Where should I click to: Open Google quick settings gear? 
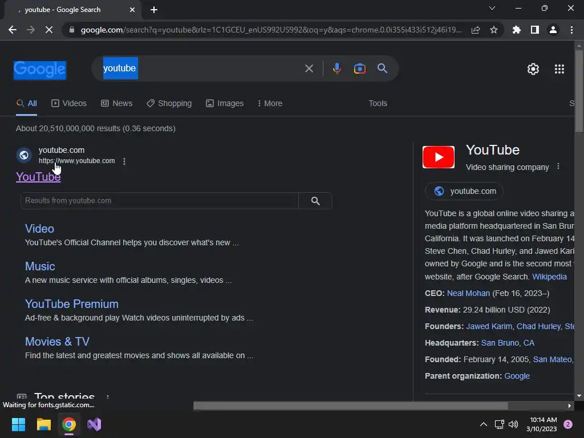click(533, 69)
